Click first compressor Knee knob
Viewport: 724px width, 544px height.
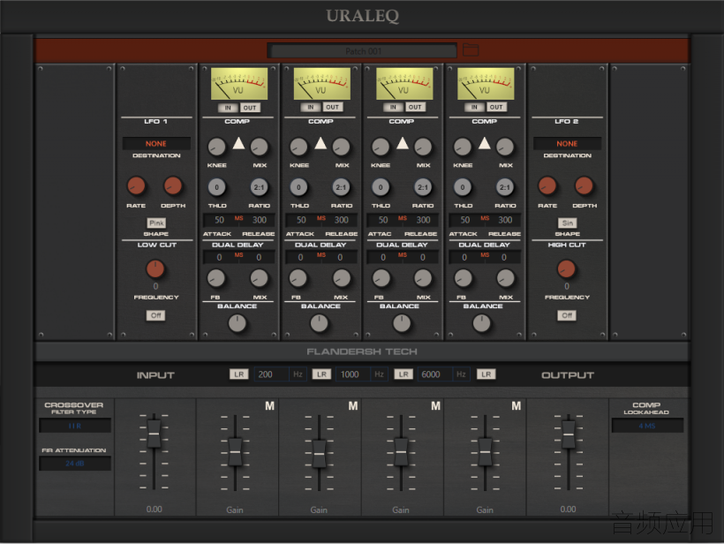(216, 147)
